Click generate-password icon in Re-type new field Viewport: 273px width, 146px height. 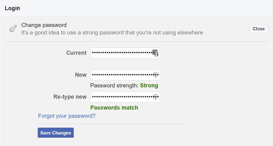(155, 97)
